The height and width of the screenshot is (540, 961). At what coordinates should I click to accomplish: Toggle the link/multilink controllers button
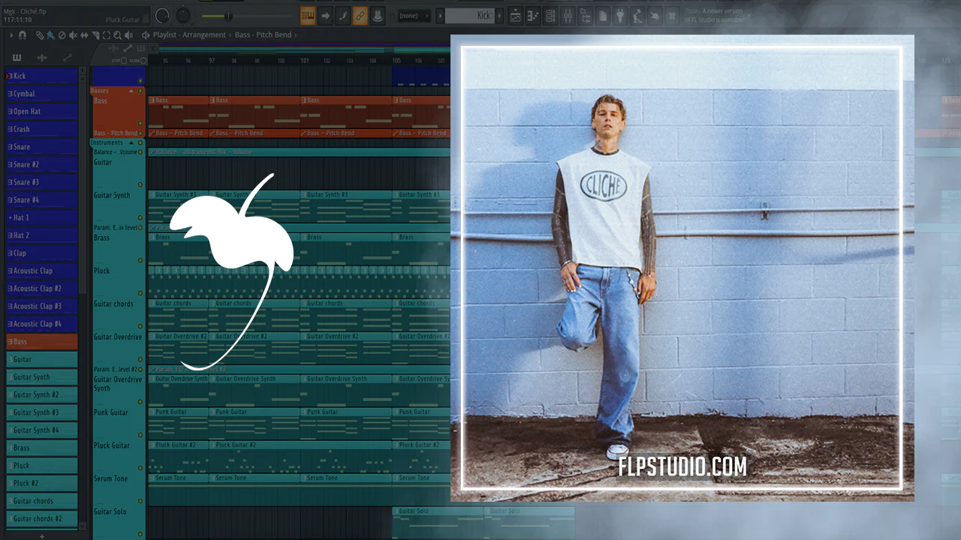(x=360, y=15)
